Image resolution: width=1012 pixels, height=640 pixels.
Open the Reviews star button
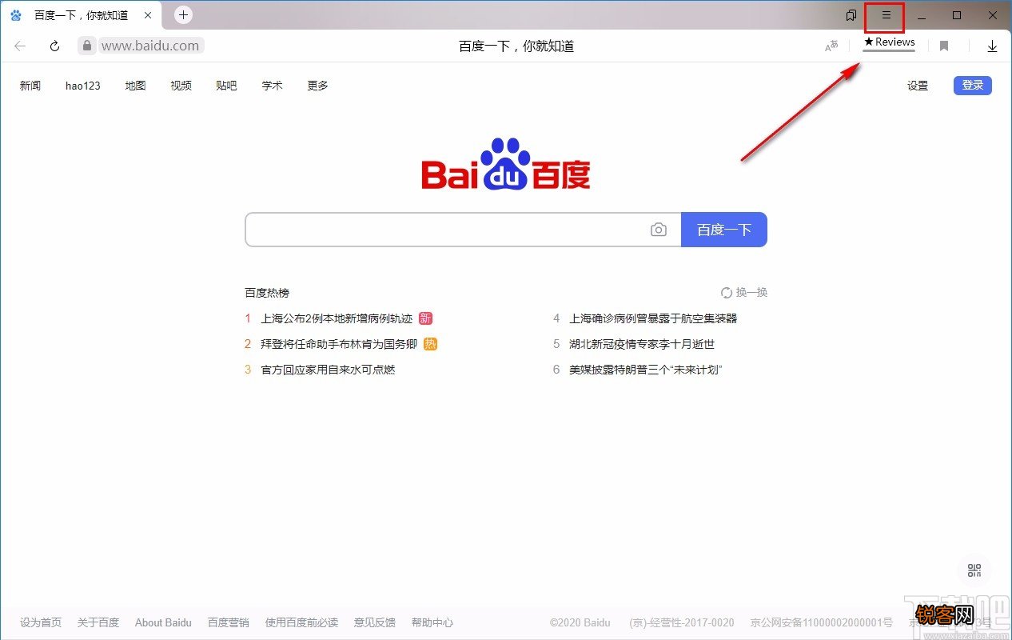(x=889, y=42)
